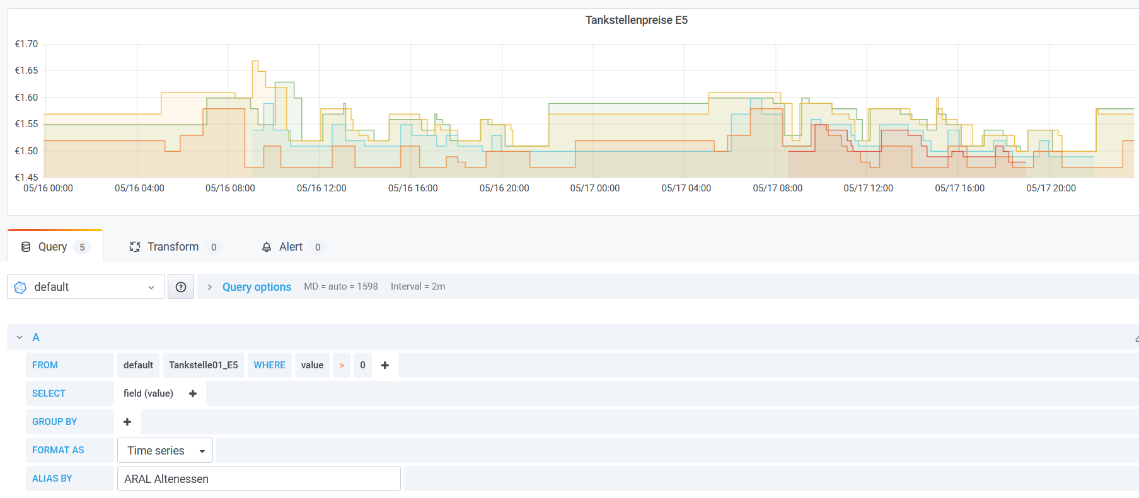
Task: Add a WHERE condition with the plus icon
Action: [385, 365]
